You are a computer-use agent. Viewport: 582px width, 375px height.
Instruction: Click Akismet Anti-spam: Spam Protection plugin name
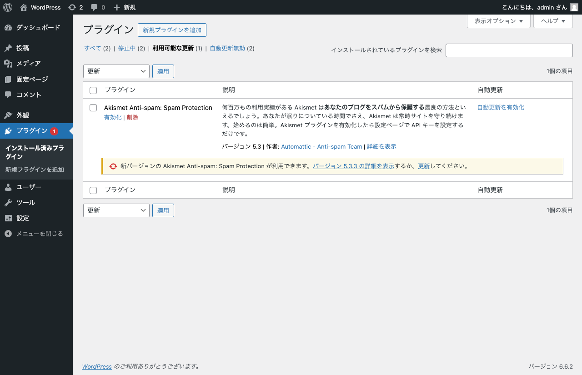coord(158,108)
